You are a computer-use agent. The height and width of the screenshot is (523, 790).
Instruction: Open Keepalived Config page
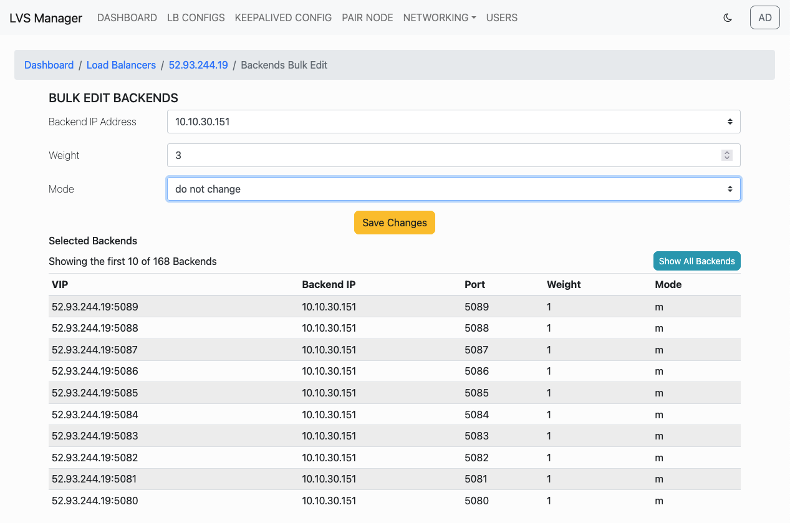pos(283,17)
